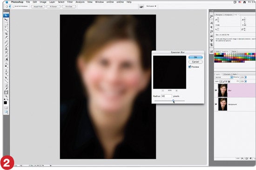
Task: Select the Slice tool
Action: [6, 37]
